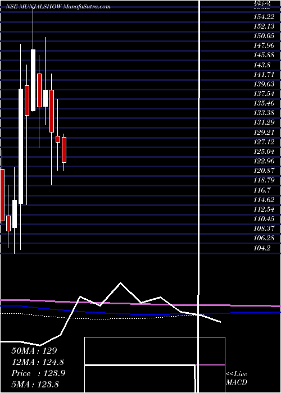This screenshot has width=281, height=393.
Task: Click the peak of the white indicator line
Action: [x=120, y=283]
